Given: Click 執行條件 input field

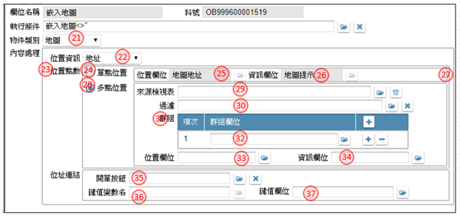Looking at the screenshot, I should click(188, 26).
